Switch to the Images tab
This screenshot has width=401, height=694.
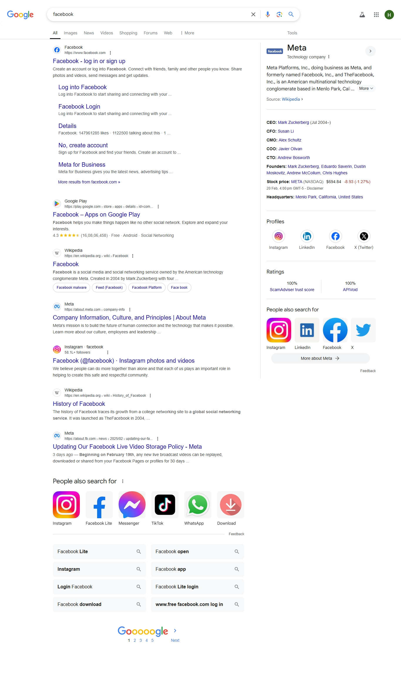(70, 33)
